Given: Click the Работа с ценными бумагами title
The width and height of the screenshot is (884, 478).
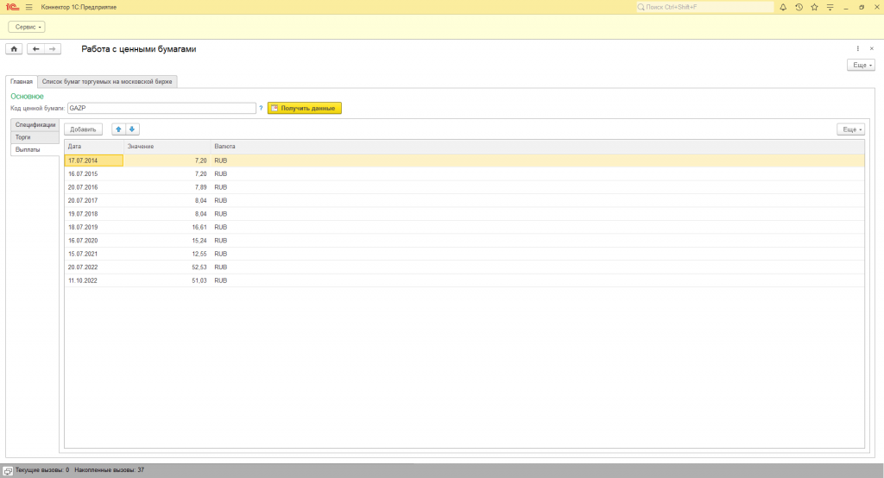Looking at the screenshot, I should click(x=139, y=49).
